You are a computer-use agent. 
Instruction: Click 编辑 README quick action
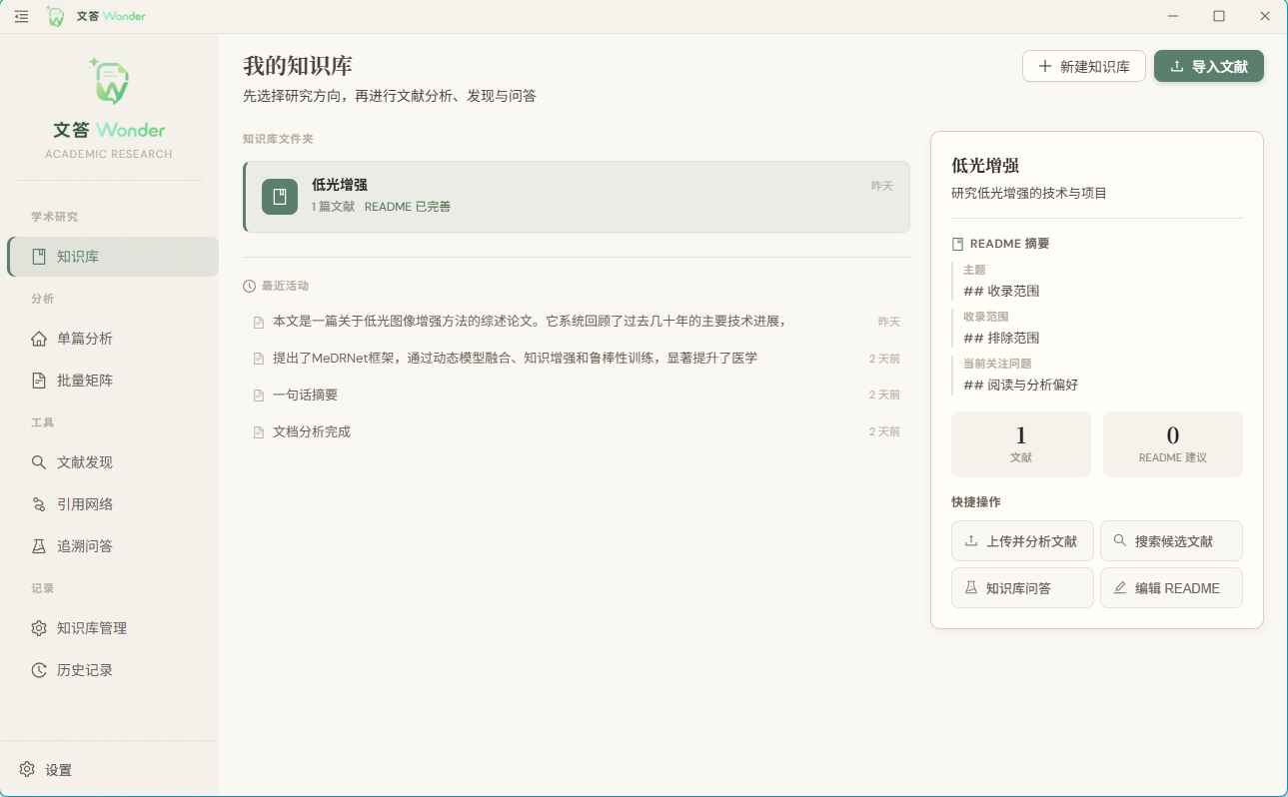coord(1171,588)
